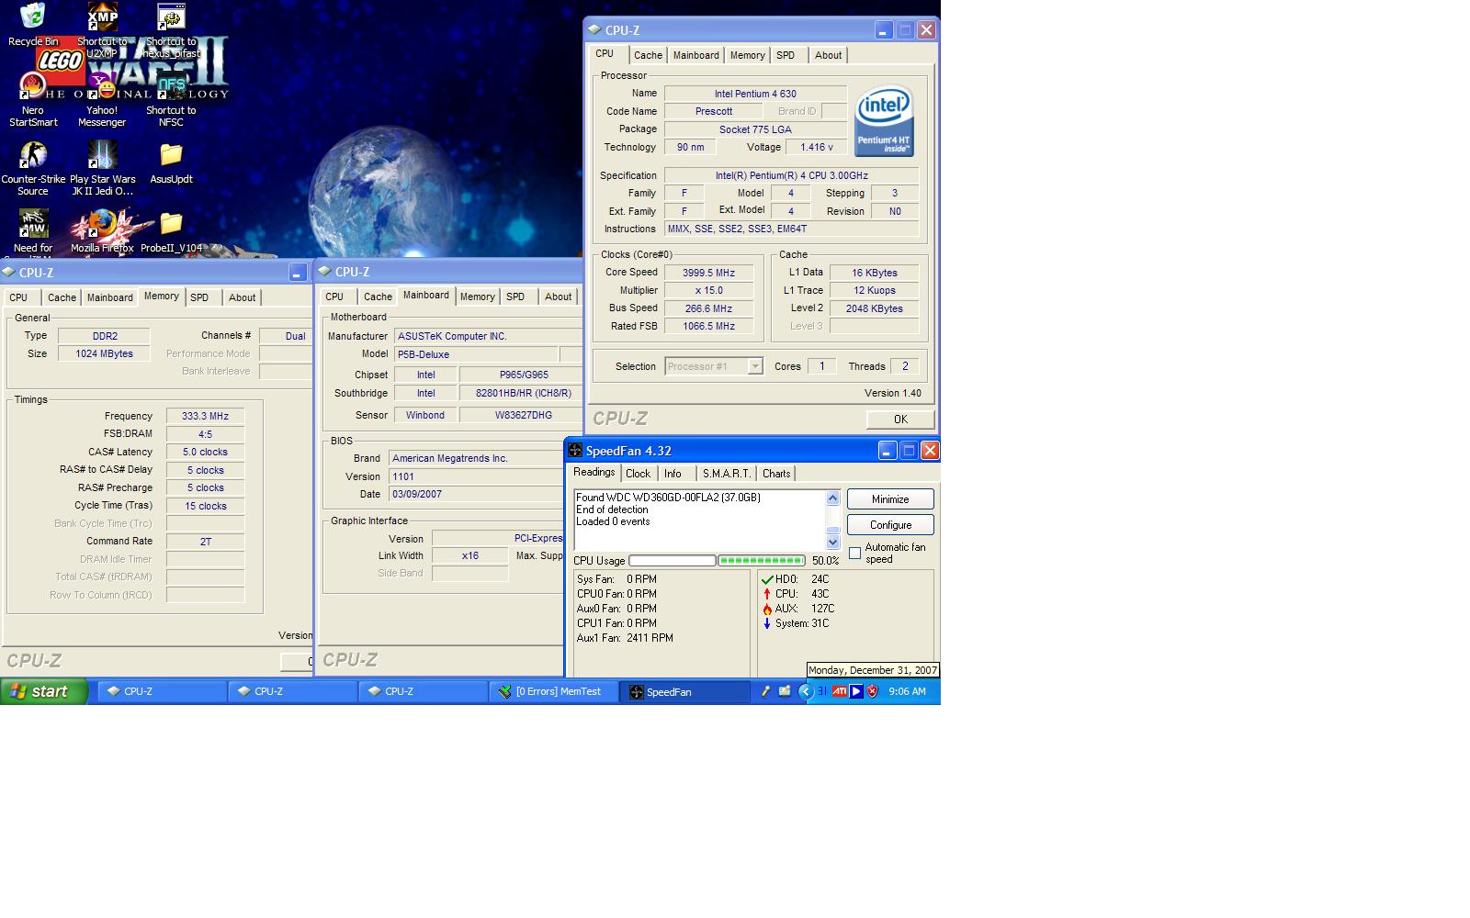Click the Intel Pentium 4 630 name field

point(755,94)
